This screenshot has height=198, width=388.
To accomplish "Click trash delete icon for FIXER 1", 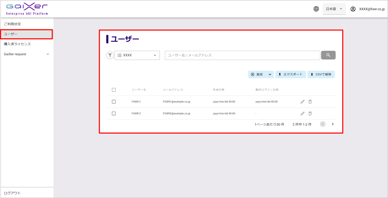I will [x=310, y=101].
